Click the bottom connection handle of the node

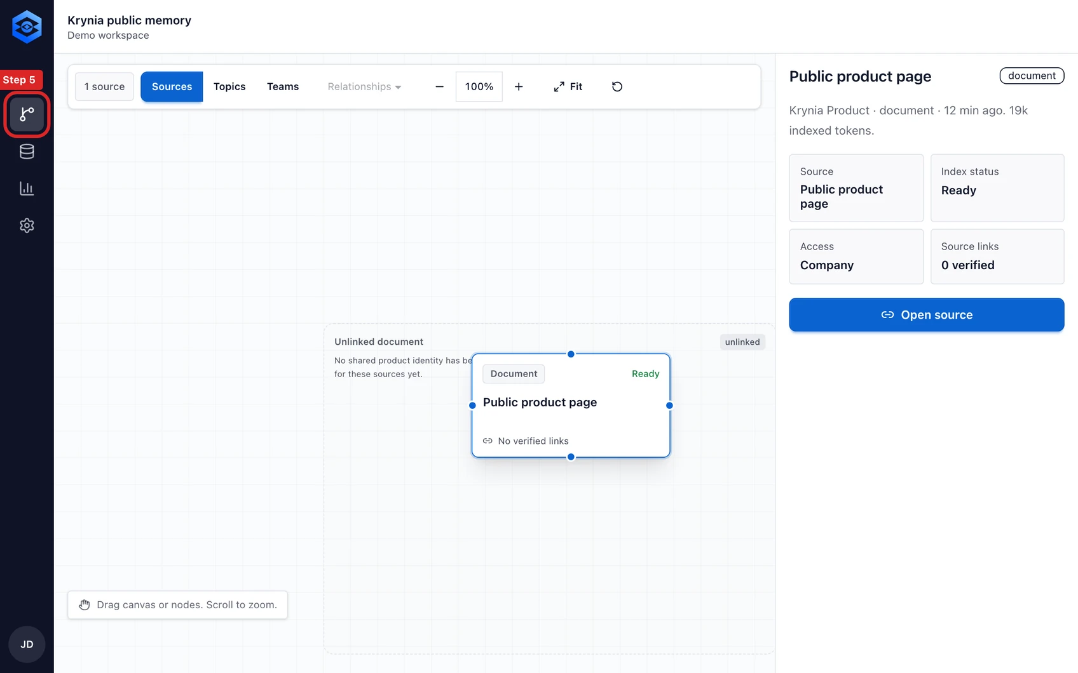pos(571,456)
